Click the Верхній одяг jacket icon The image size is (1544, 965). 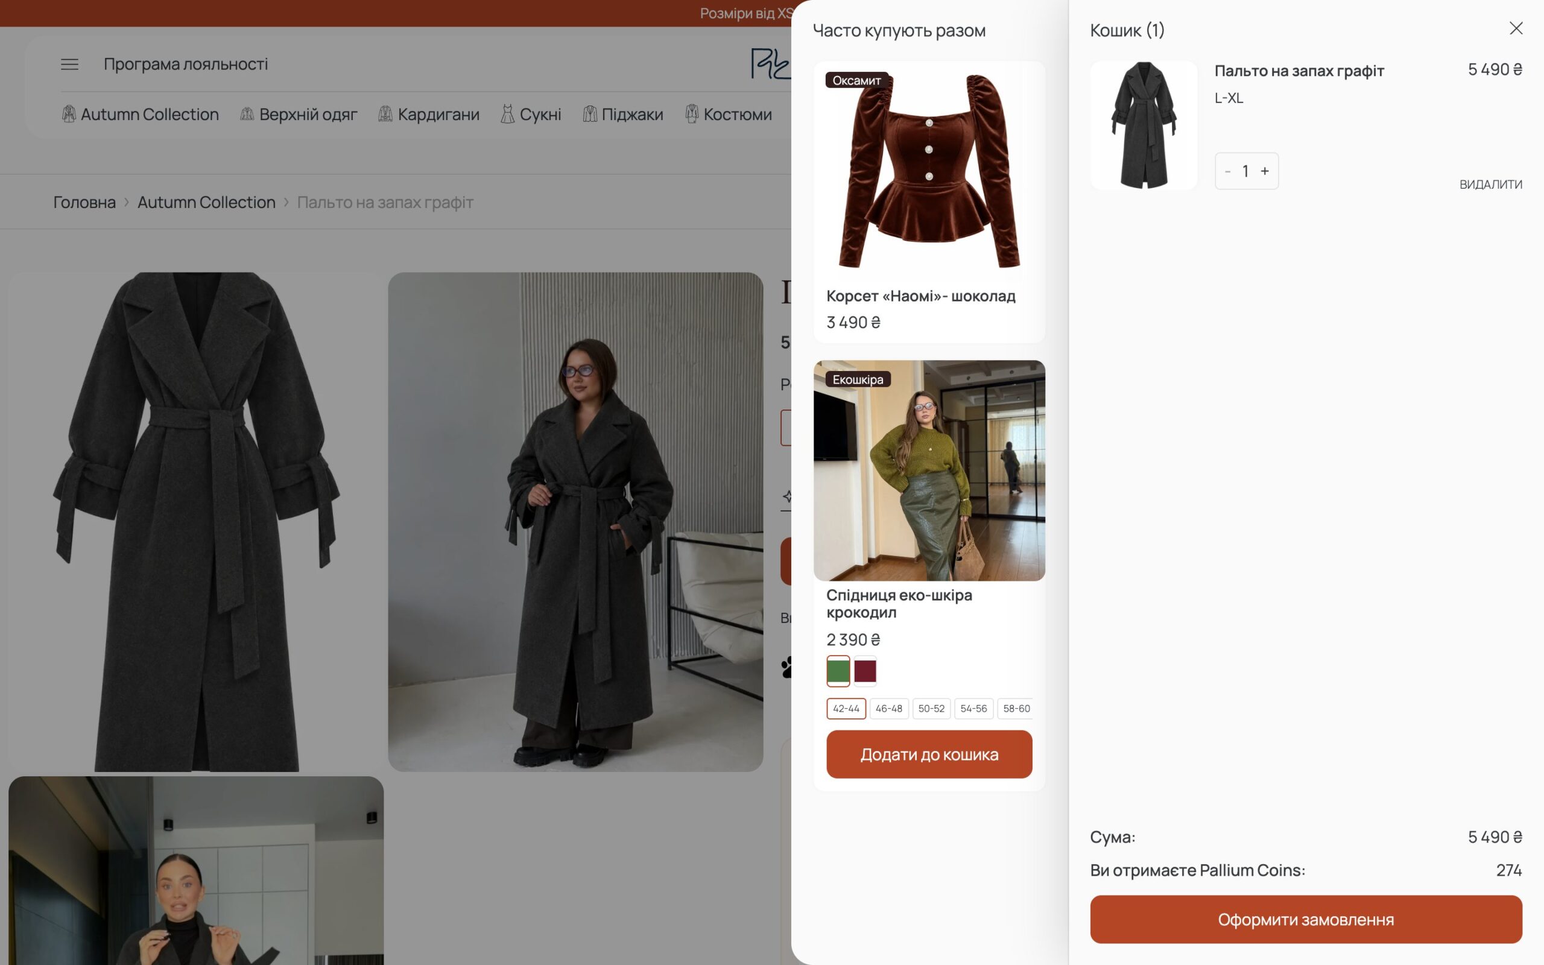click(247, 114)
